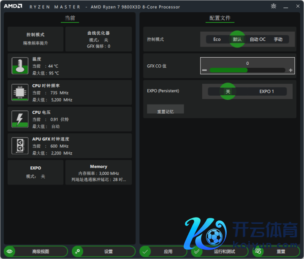The height and width of the screenshot is (259, 304).
Task: Select 自动 OC control mode
Action: click(258, 39)
